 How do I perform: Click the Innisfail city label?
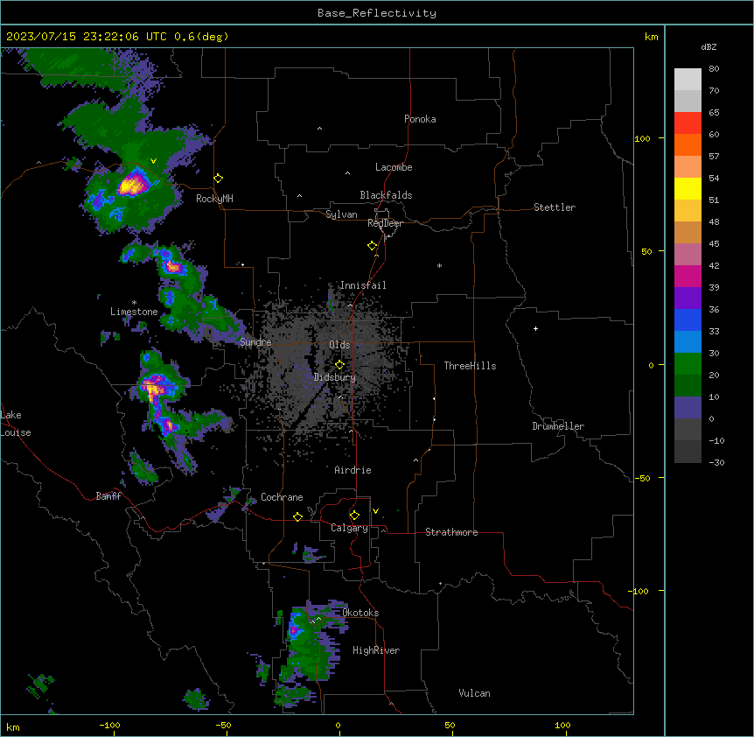(363, 285)
